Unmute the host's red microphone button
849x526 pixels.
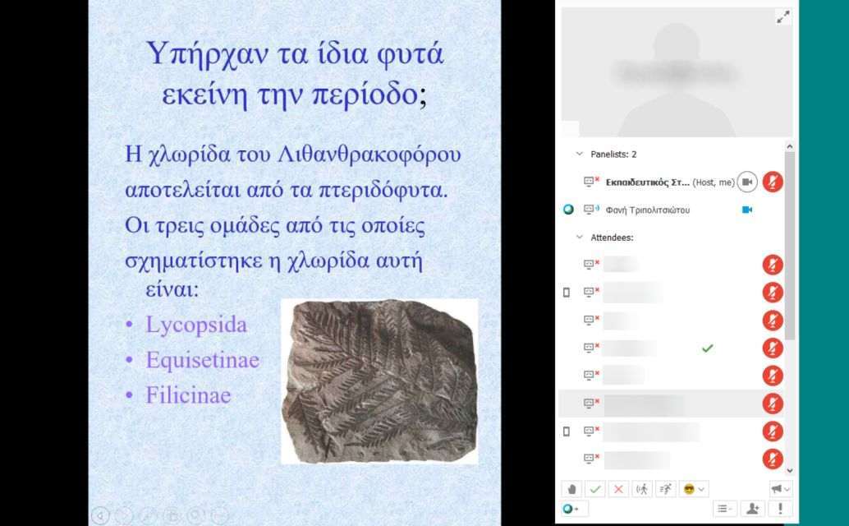pyautogui.click(x=772, y=182)
